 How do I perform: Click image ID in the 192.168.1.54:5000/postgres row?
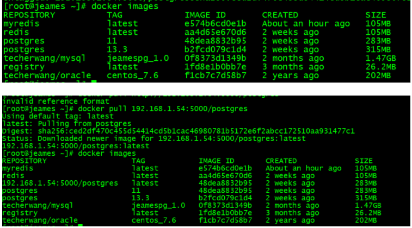point(225,183)
